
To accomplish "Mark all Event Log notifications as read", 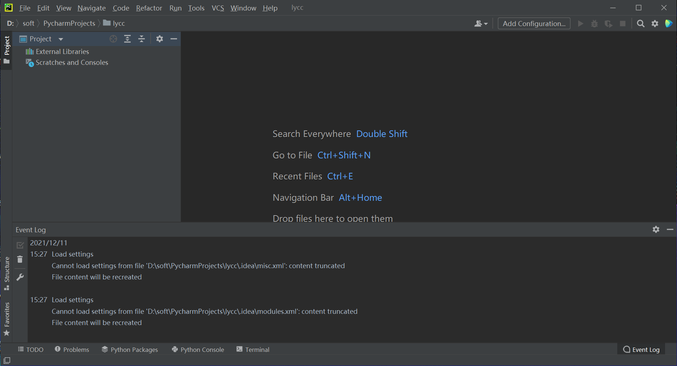I will click(x=20, y=245).
